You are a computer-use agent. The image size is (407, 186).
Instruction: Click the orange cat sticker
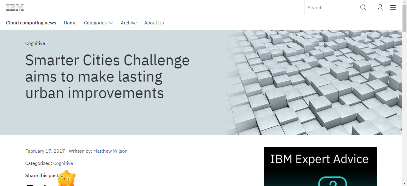(66, 178)
